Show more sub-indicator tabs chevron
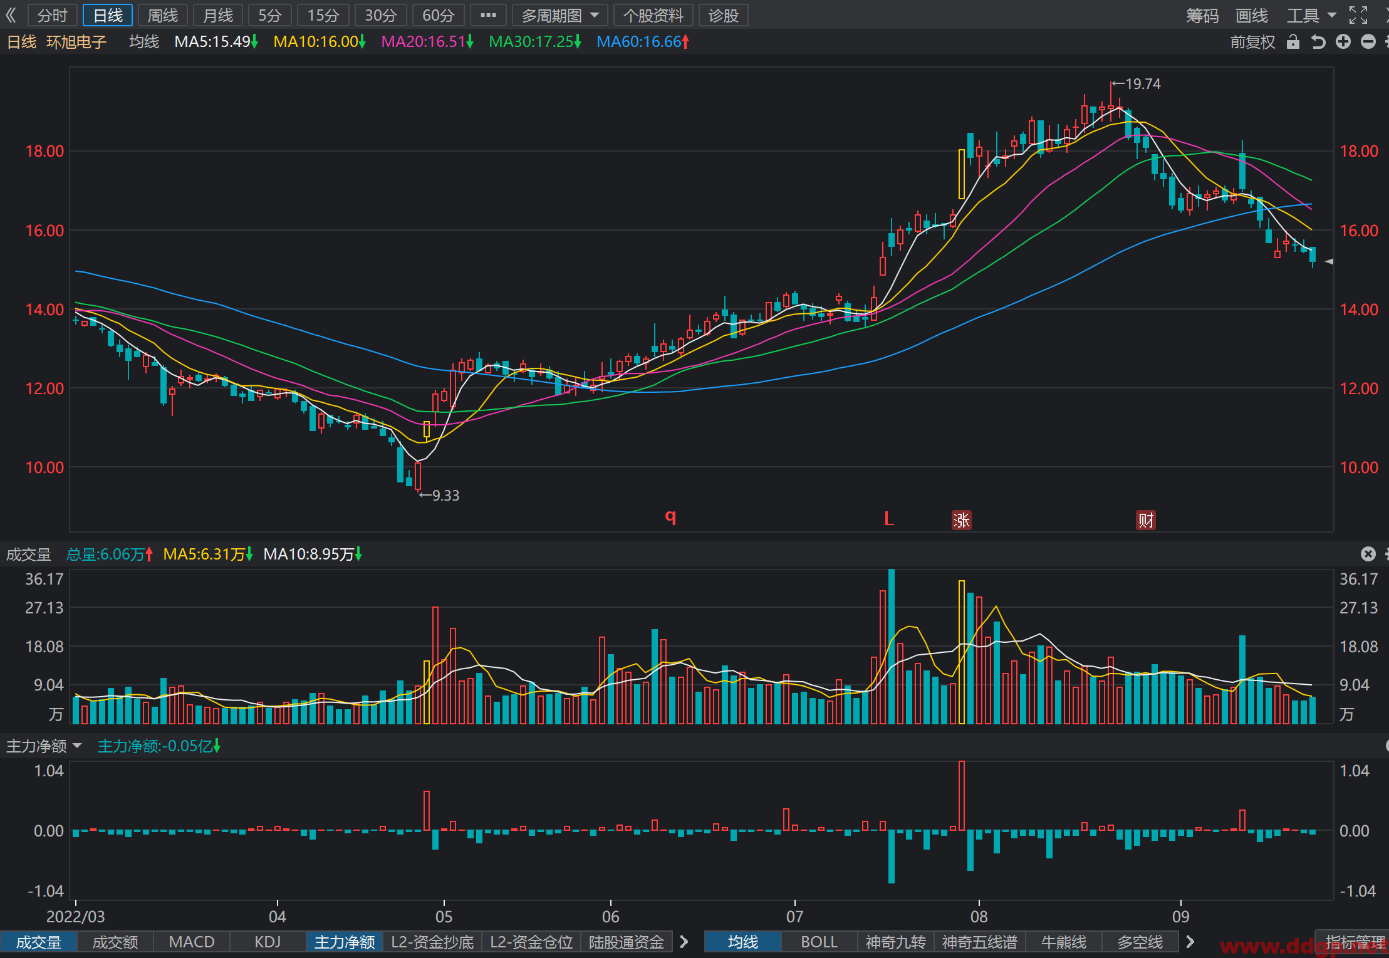Screen dimensions: 1389x958 point(684,942)
